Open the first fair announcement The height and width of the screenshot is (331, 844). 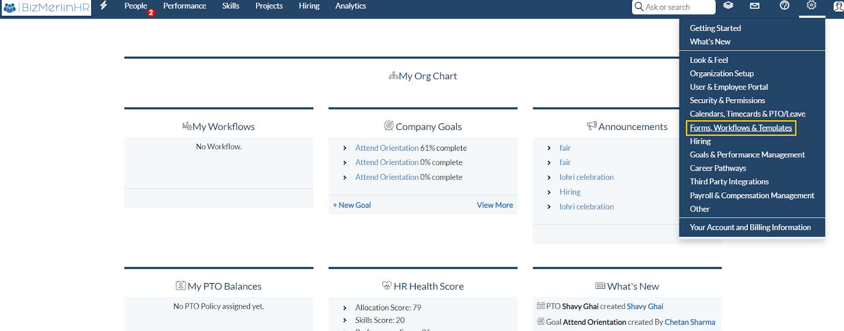[565, 148]
